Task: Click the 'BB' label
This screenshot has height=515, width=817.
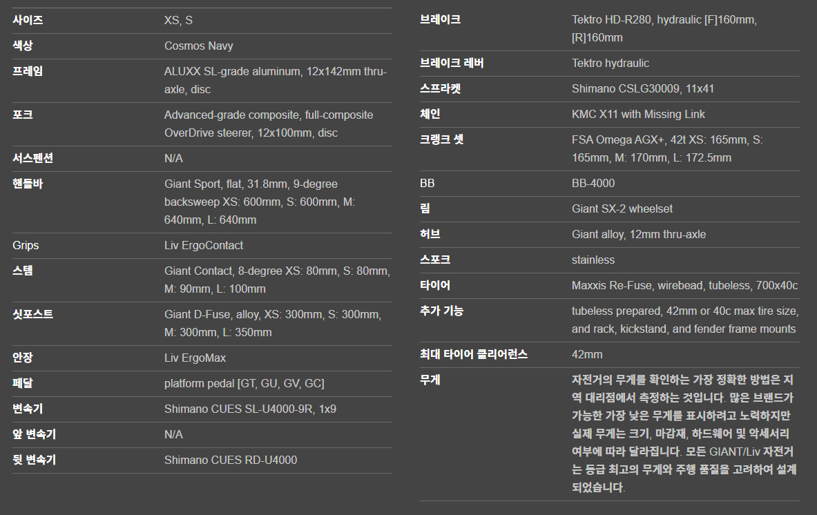Action: tap(427, 184)
